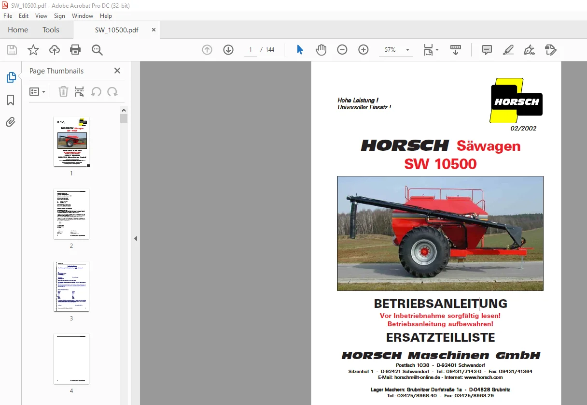
Task: Switch to the Home tab
Action: [18, 30]
